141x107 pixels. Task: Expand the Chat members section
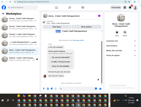point(121,46)
